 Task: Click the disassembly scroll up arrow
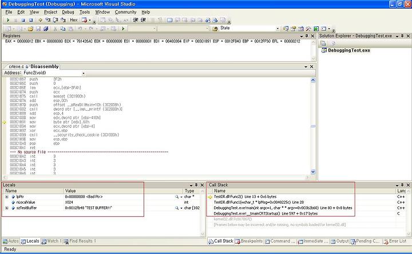[x=313, y=80]
